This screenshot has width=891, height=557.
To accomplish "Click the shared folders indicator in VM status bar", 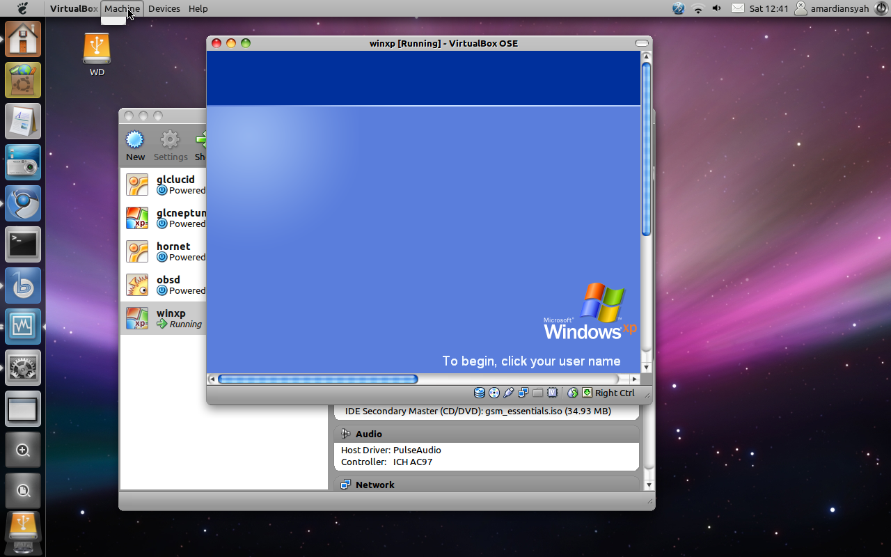I will (537, 393).
